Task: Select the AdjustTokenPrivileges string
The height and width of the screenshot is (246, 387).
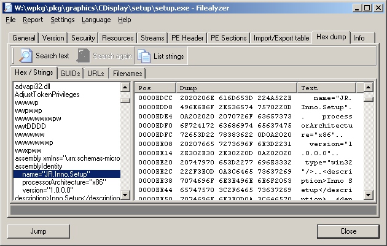Action: (x=47, y=94)
